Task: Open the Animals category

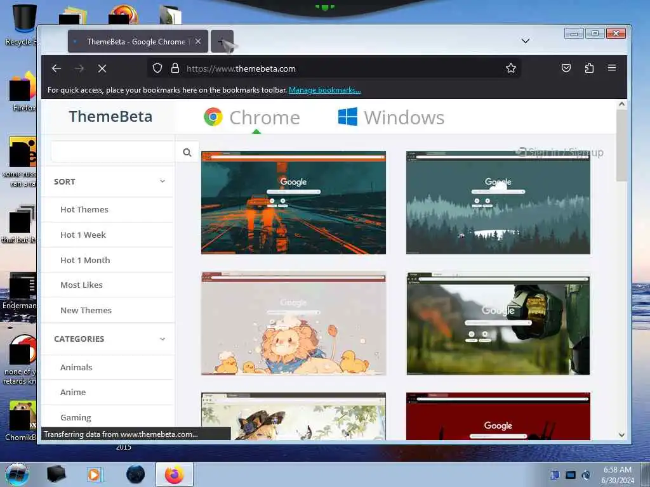Action: [76, 367]
